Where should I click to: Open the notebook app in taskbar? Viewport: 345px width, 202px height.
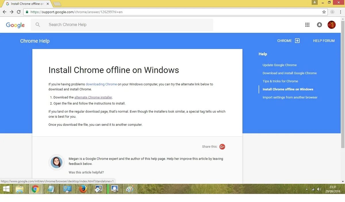[51, 189]
